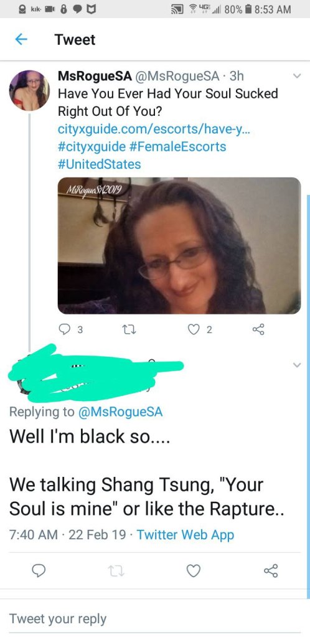Open @MsRogueSA mention in Replying to
310x637 pixels.
click(x=119, y=412)
